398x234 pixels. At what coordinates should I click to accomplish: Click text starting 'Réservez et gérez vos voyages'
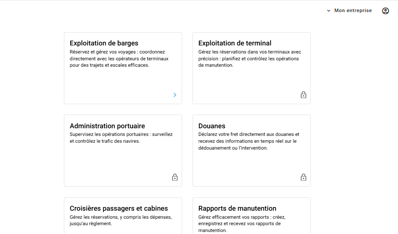[119, 59]
